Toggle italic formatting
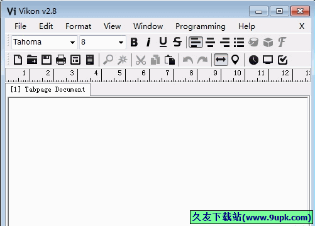 [148, 42]
